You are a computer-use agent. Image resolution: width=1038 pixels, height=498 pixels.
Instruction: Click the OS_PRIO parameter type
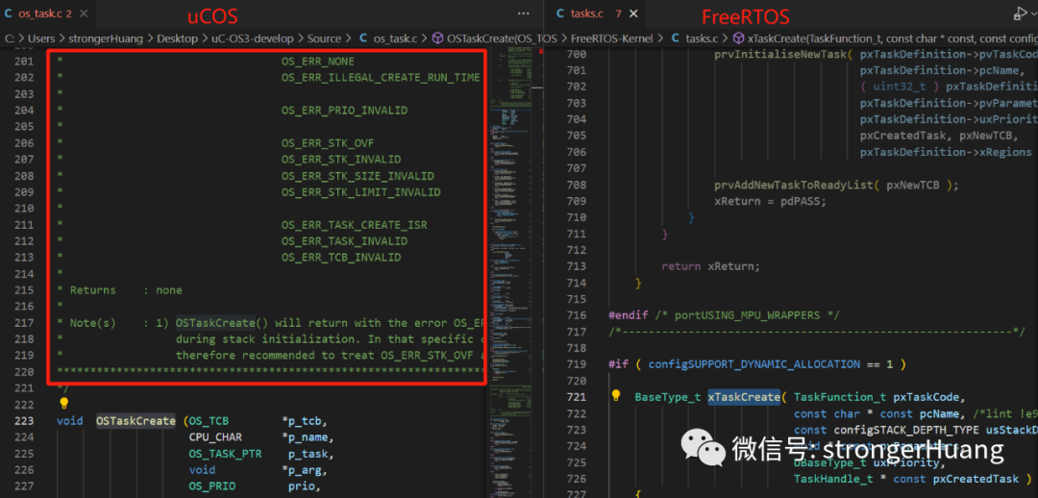(x=211, y=486)
